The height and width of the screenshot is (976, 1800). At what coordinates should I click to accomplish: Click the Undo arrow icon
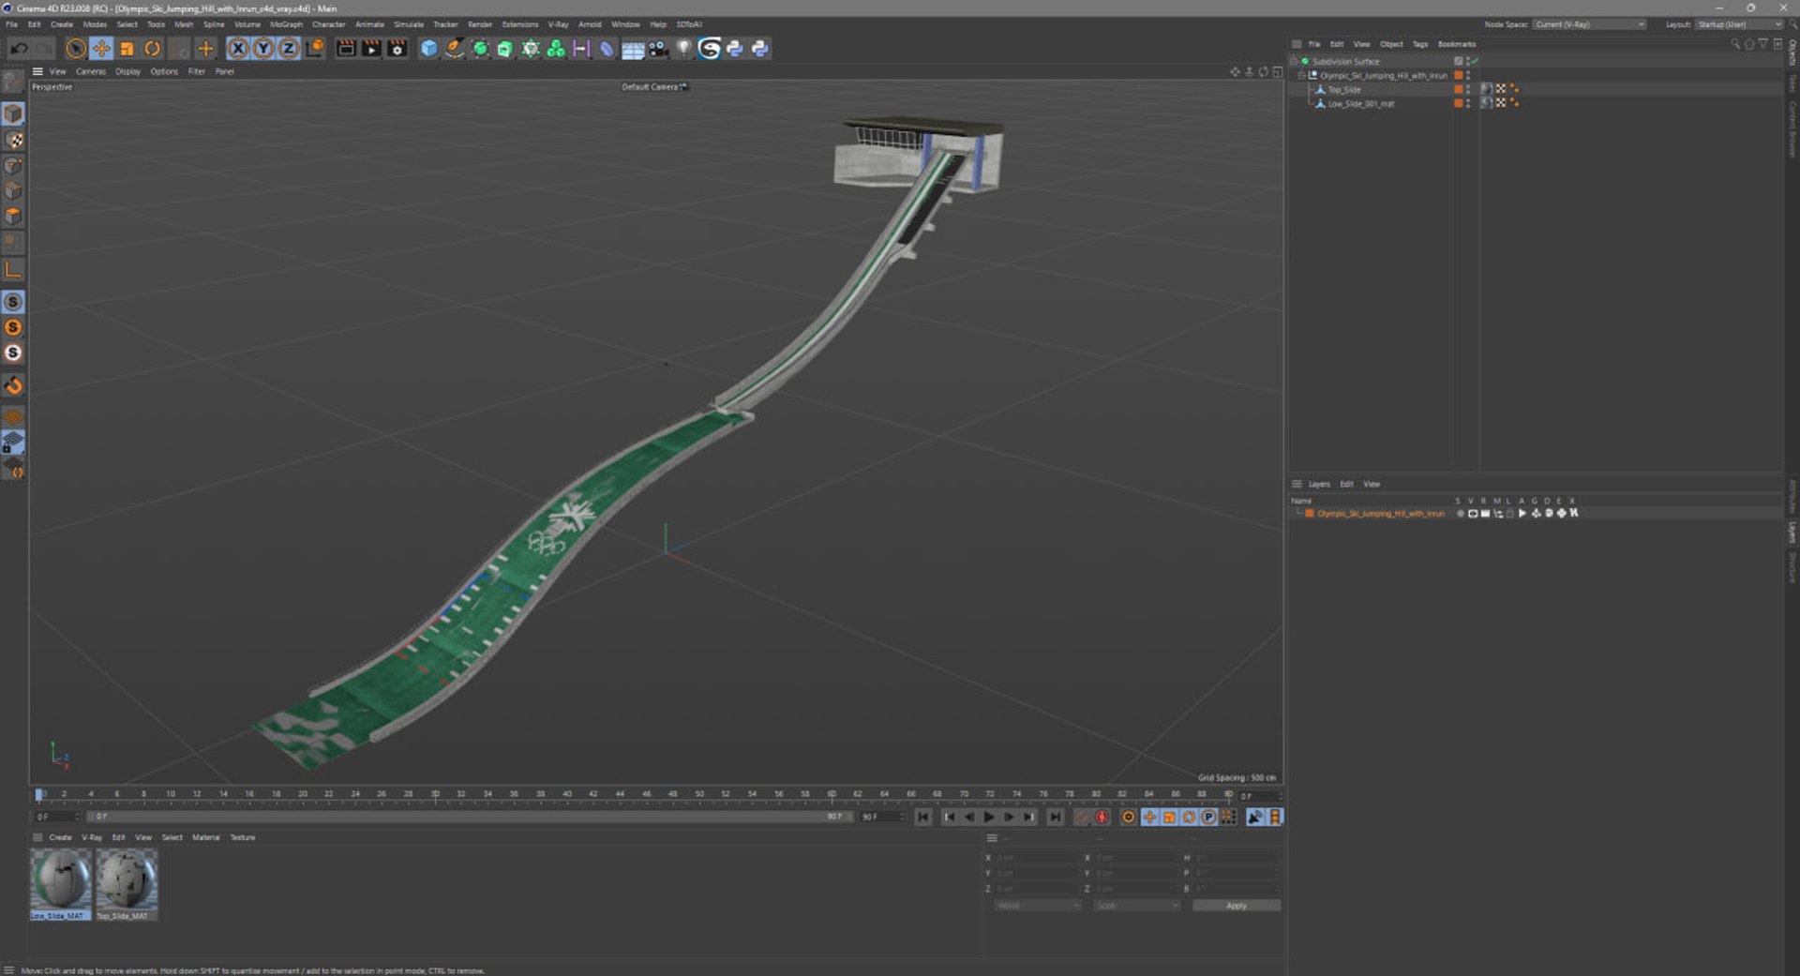(x=19, y=49)
